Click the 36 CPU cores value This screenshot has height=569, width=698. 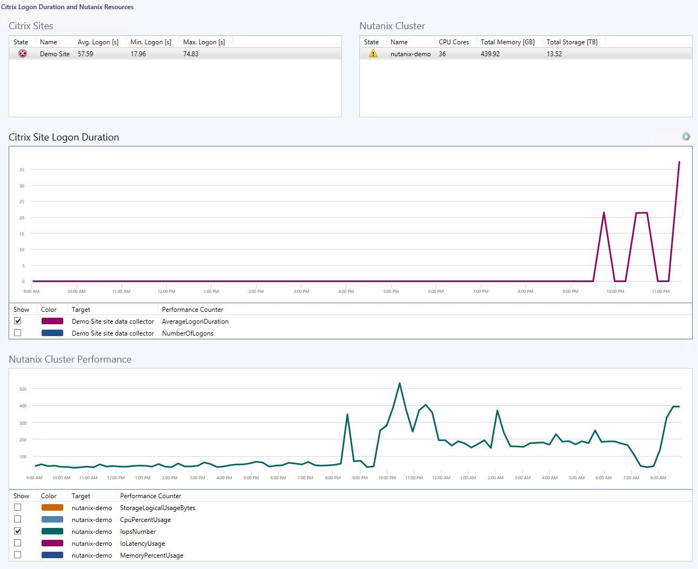(442, 54)
